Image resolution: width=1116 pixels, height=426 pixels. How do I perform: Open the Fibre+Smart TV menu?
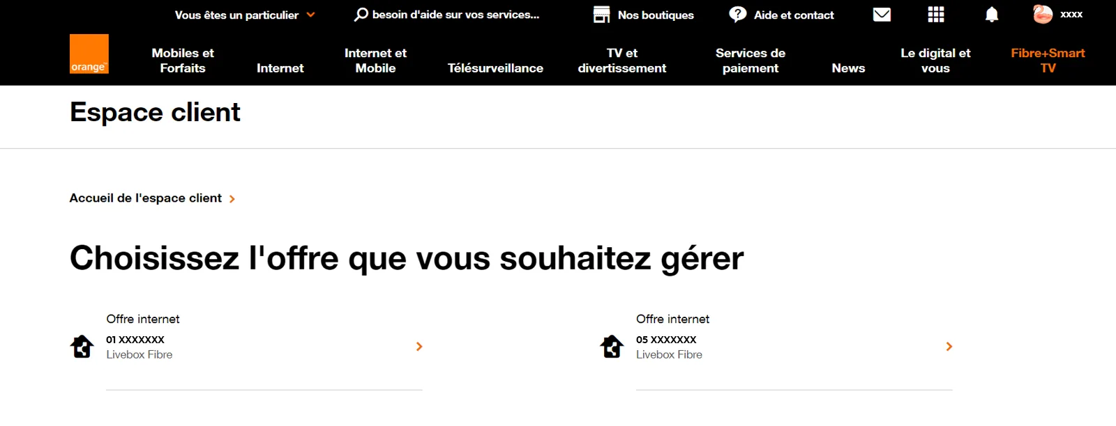click(1048, 61)
